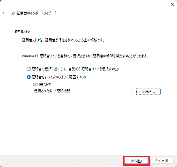This screenshot has width=177, height=167.
Task: Click the description 証明書が保管されるシステム上の領域です
Action: [75, 40]
